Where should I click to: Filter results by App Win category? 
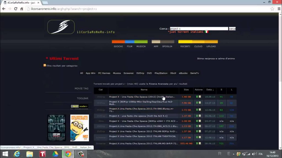coord(90,73)
